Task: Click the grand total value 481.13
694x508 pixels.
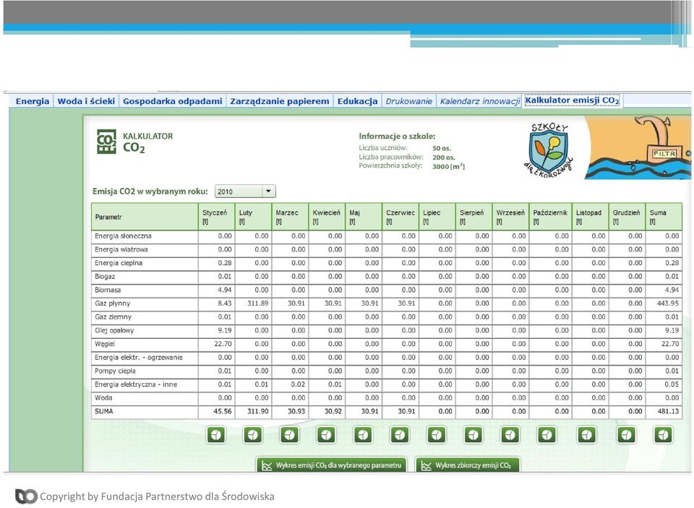Action: (x=668, y=412)
